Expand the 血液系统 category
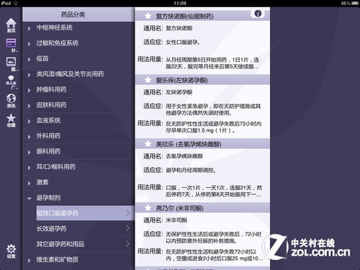The image size is (360, 270). click(x=78, y=120)
